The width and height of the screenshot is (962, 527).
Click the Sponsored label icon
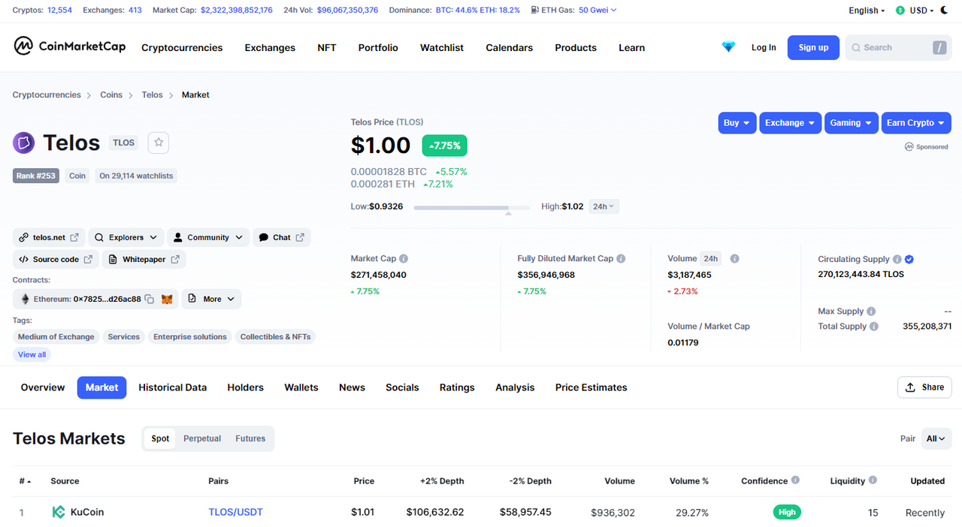(909, 147)
